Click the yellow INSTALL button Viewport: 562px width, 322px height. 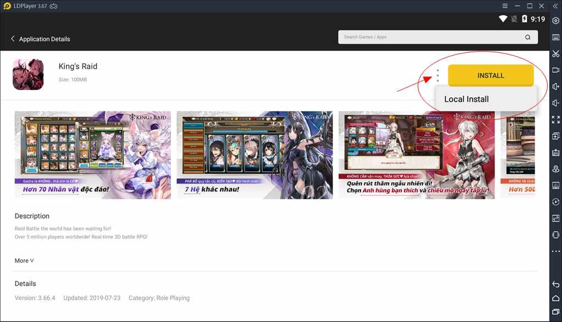click(x=491, y=75)
